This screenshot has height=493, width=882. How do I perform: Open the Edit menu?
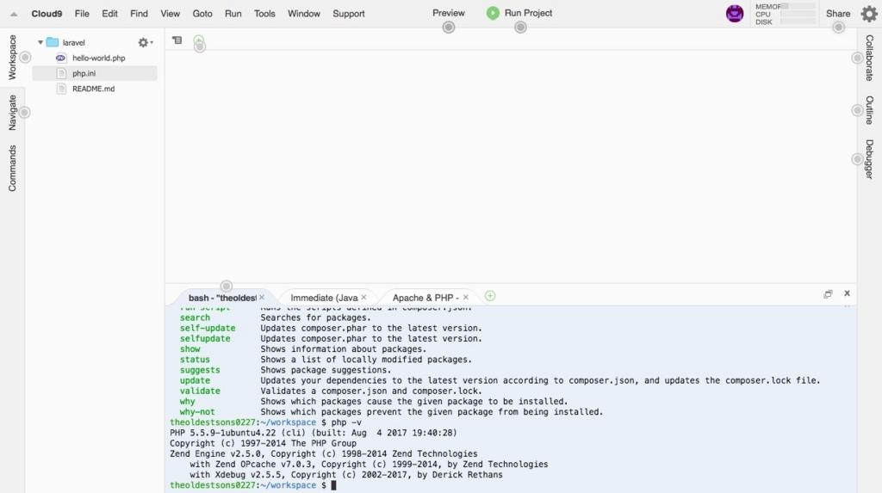click(x=109, y=14)
